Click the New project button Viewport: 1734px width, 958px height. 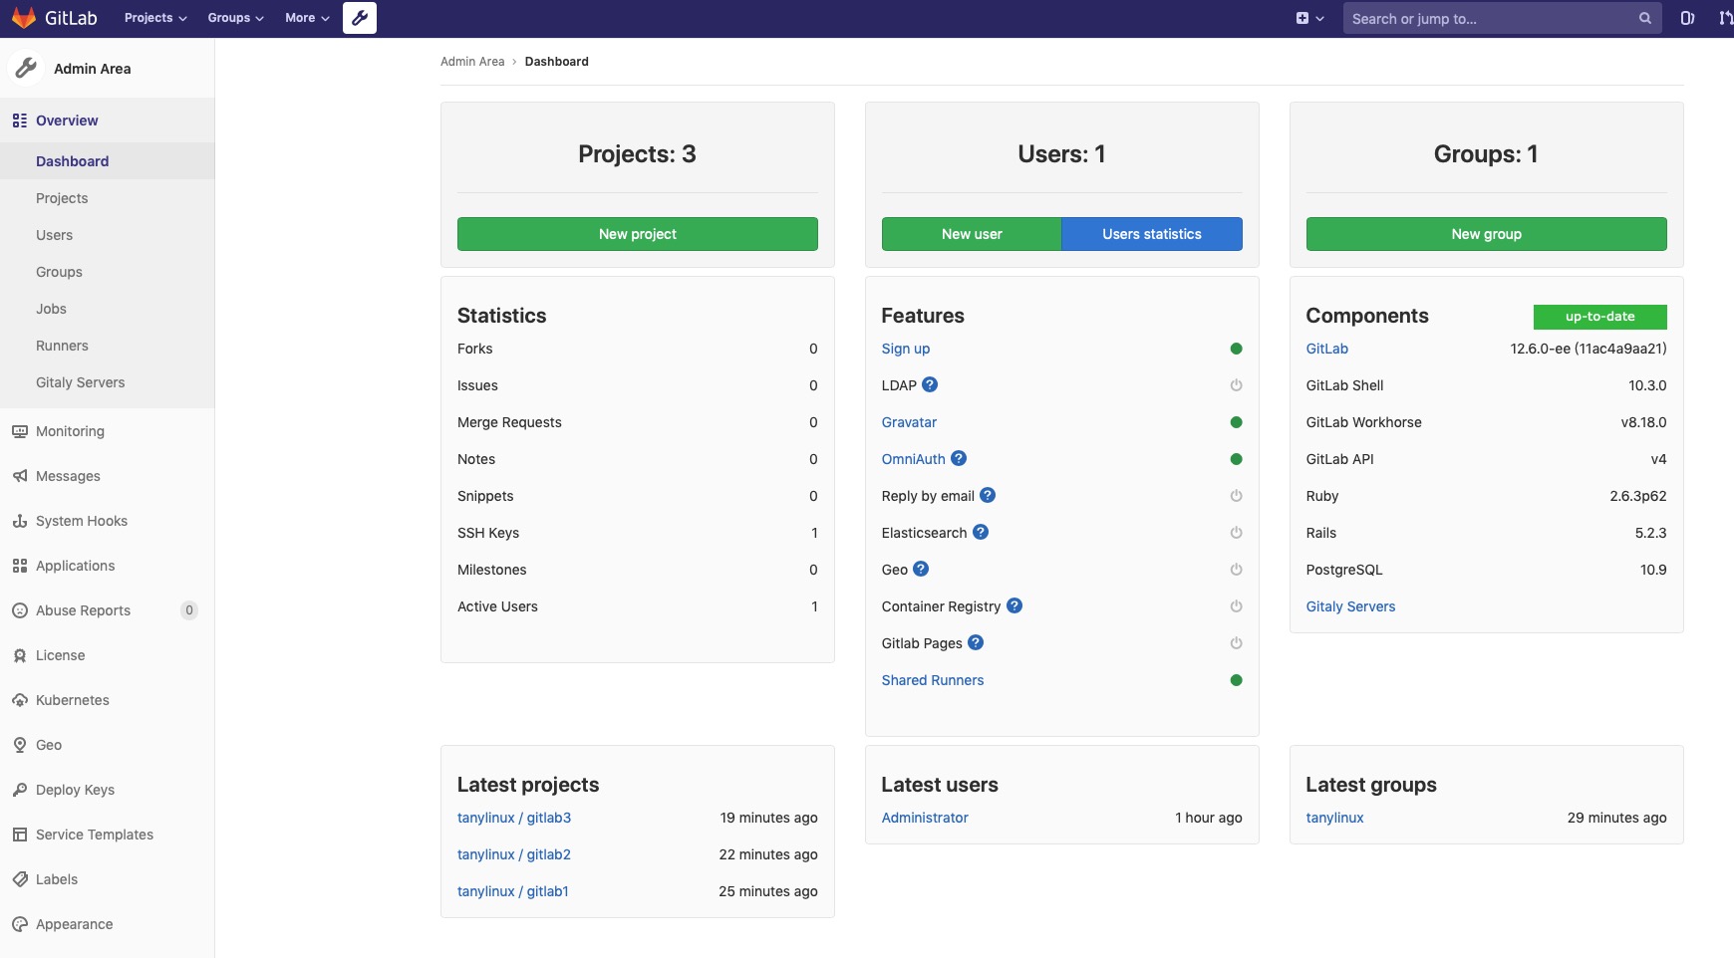pyautogui.click(x=638, y=234)
